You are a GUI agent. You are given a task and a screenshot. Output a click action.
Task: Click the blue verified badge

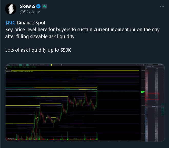coord(38,6)
